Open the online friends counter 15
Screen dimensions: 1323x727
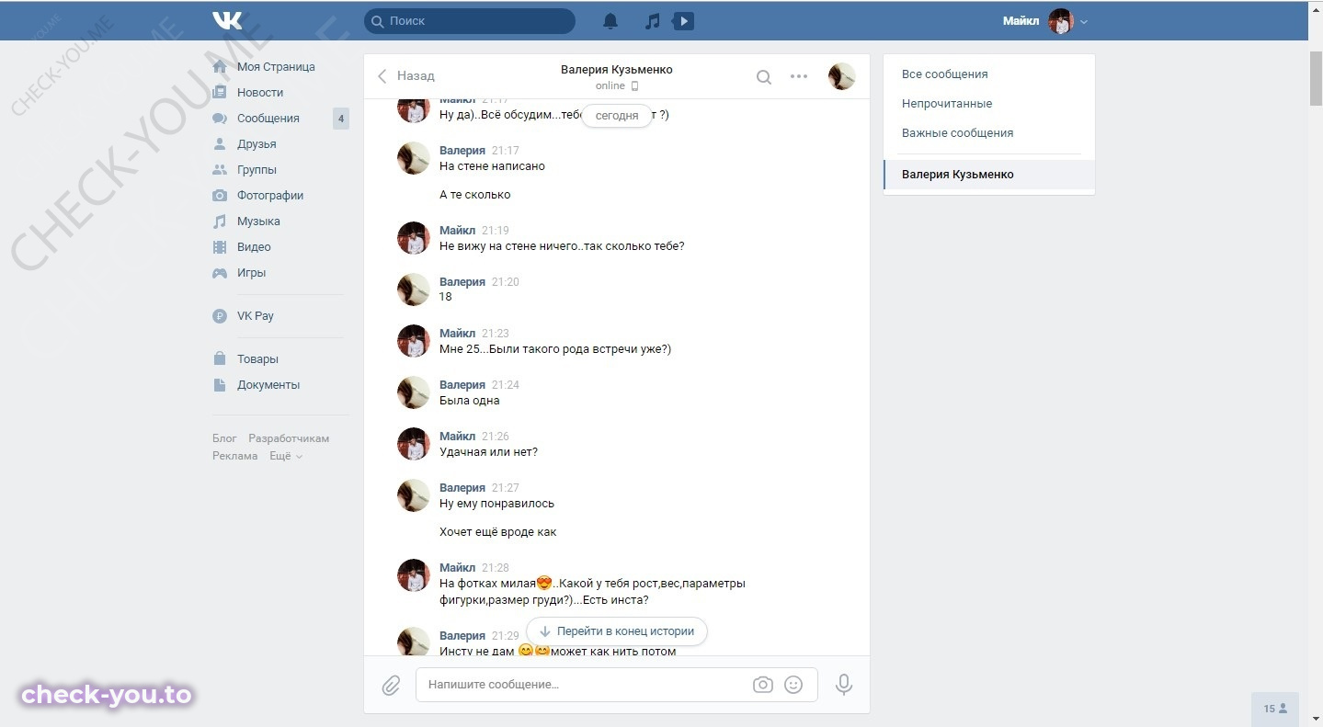[1275, 709]
